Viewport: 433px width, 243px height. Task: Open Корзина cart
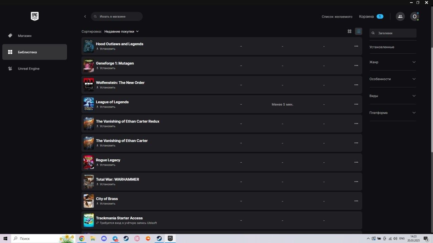point(371,17)
